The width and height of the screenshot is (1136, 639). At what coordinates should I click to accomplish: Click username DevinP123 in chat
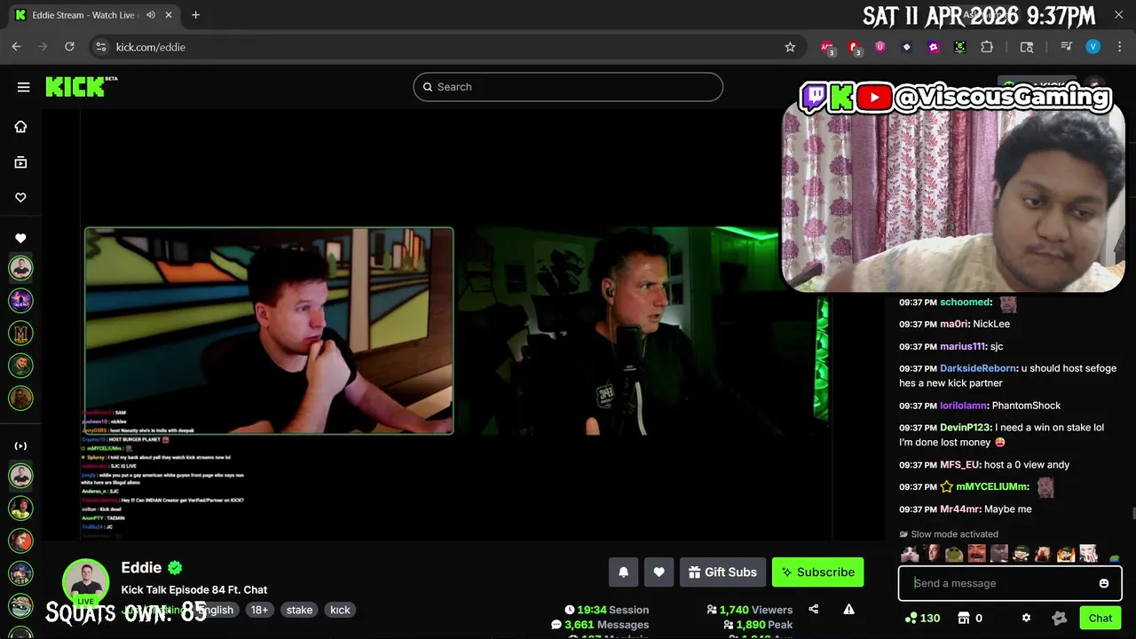click(x=965, y=428)
